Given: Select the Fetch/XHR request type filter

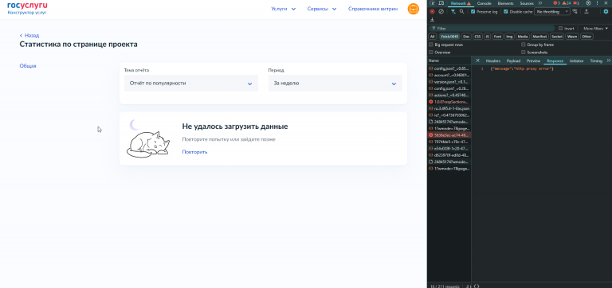Looking at the screenshot, I should click(x=449, y=37).
